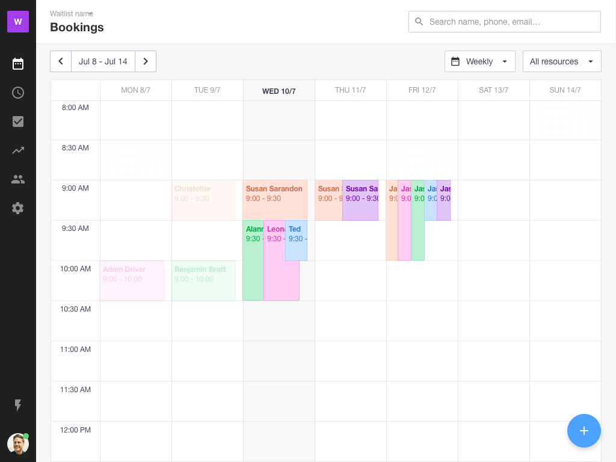The height and width of the screenshot is (462, 616).
Task: Open the settings gear sidebar icon
Action: [x=18, y=208]
